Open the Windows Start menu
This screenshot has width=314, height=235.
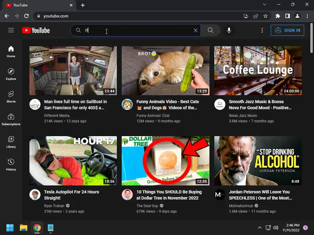click(x=10, y=228)
